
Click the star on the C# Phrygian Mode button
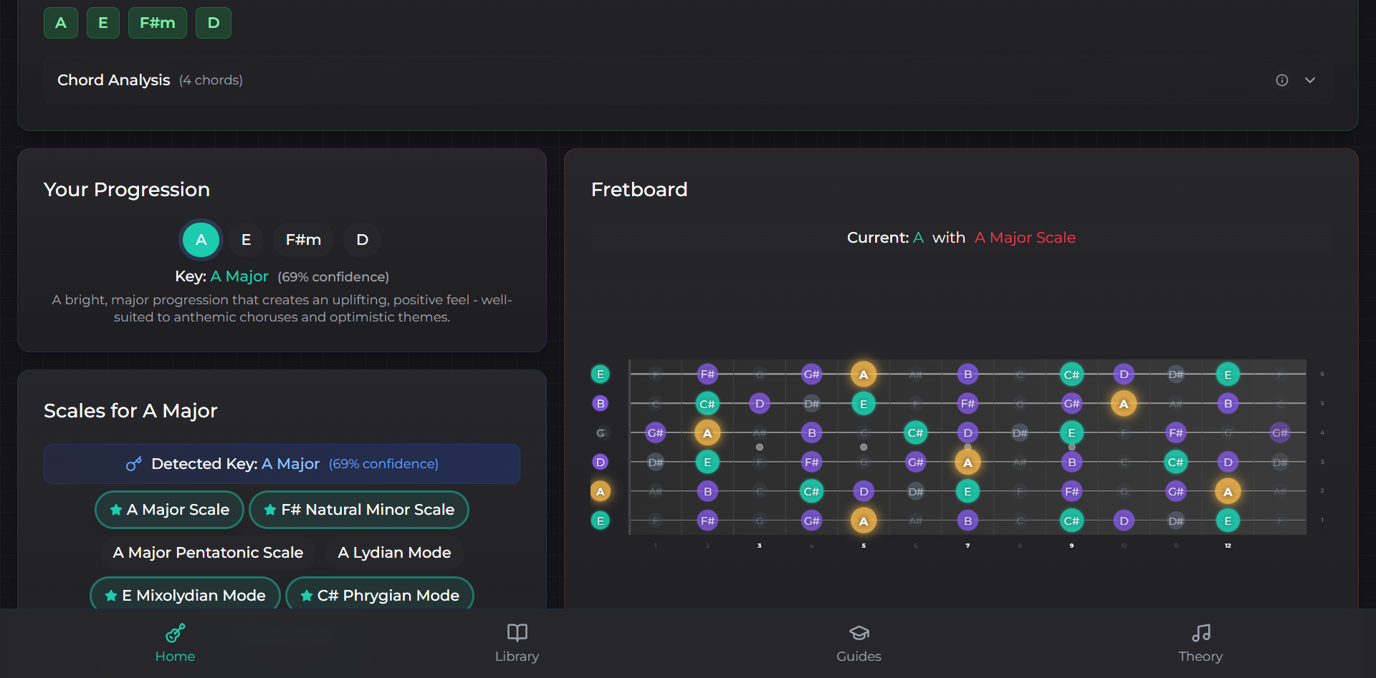pyautogui.click(x=307, y=595)
